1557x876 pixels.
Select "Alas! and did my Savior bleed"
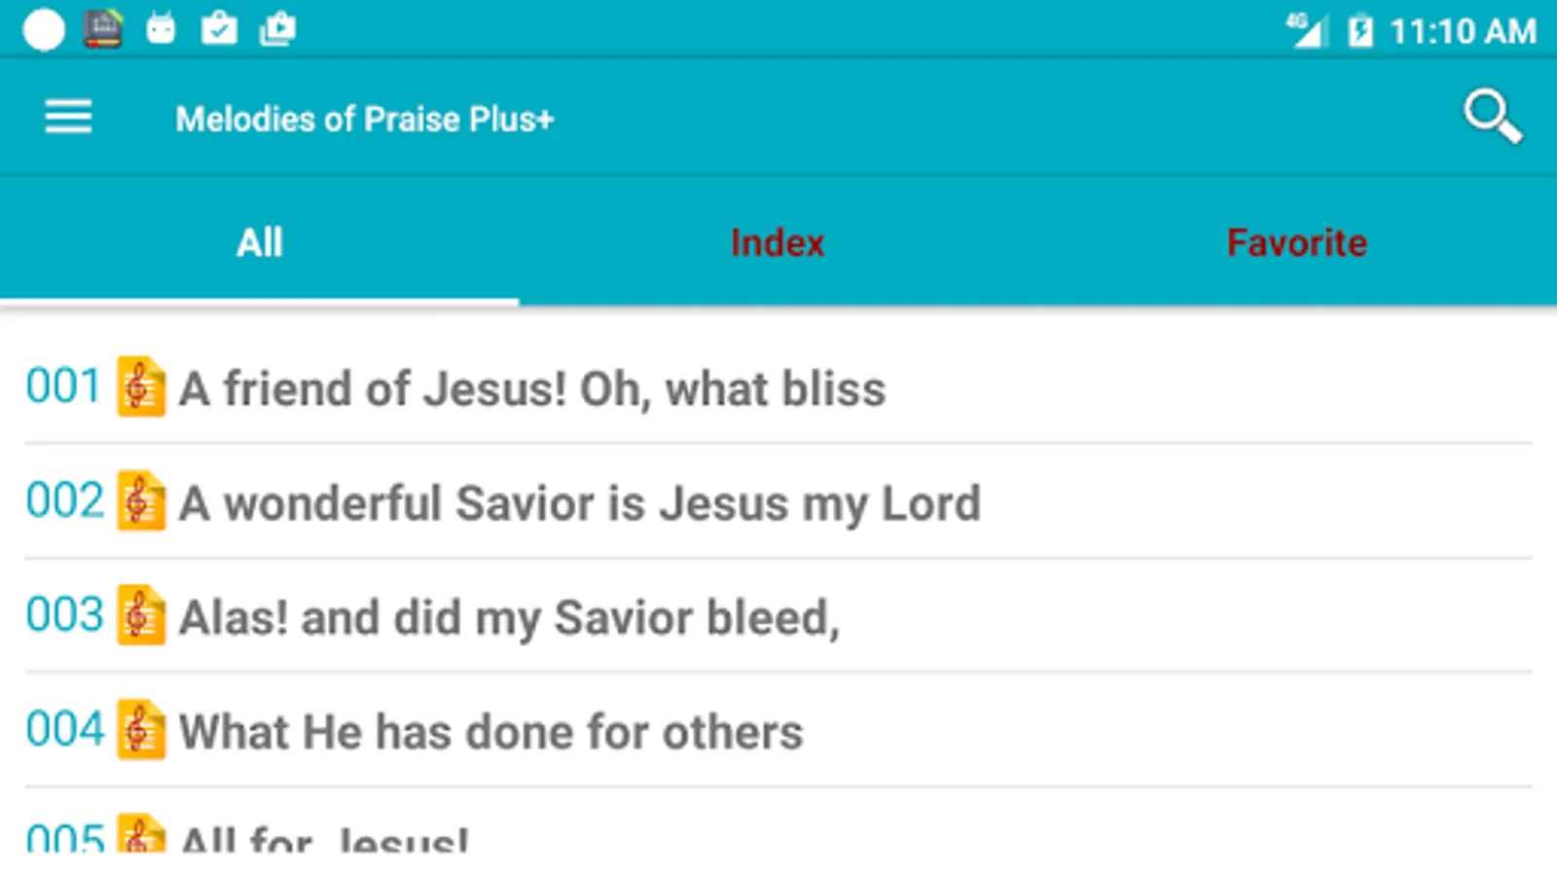(x=509, y=617)
